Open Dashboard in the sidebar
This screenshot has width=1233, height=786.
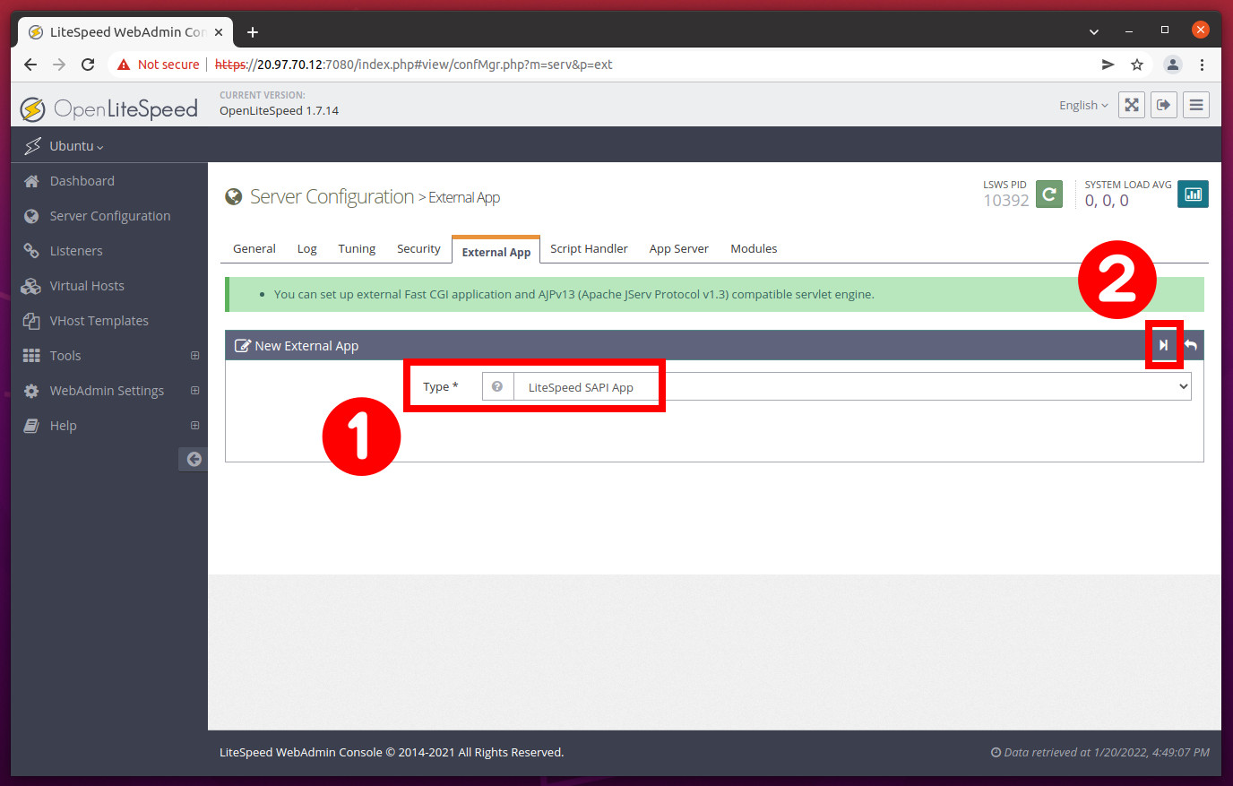coord(82,181)
